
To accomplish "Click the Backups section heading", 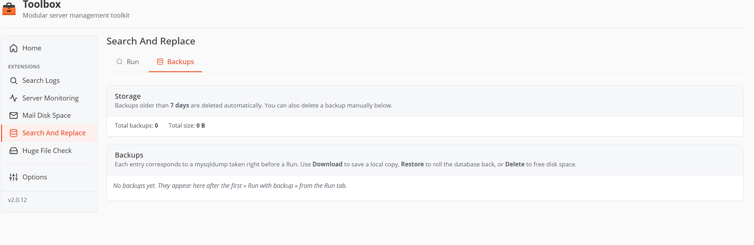I will [129, 155].
